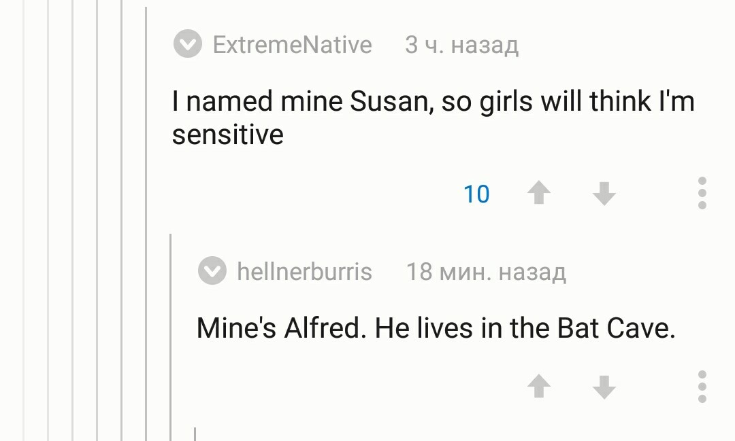Tap the "Mine's Alfred" reply text
Viewport: 735px width, 441px height.
[x=436, y=329]
